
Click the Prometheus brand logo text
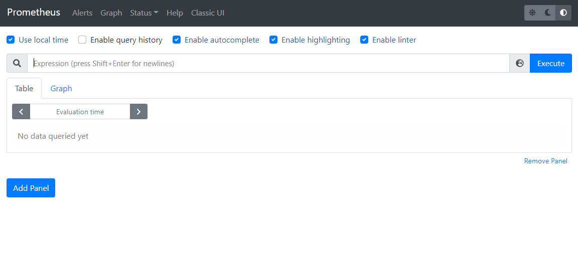(x=34, y=12)
